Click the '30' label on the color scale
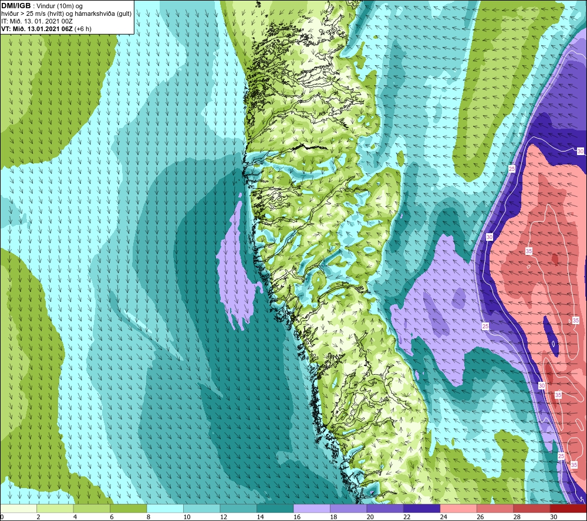This screenshot has width=587, height=521. pos(554,517)
